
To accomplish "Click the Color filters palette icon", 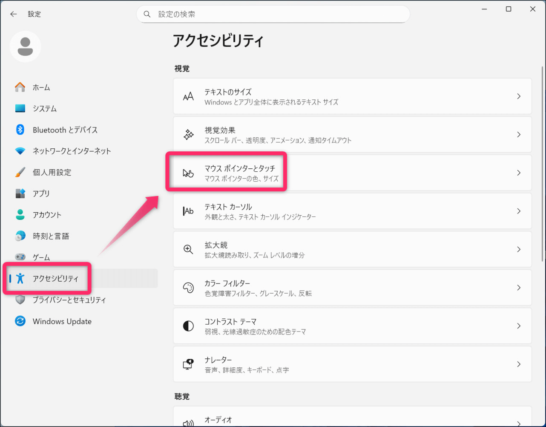I will [x=188, y=288].
